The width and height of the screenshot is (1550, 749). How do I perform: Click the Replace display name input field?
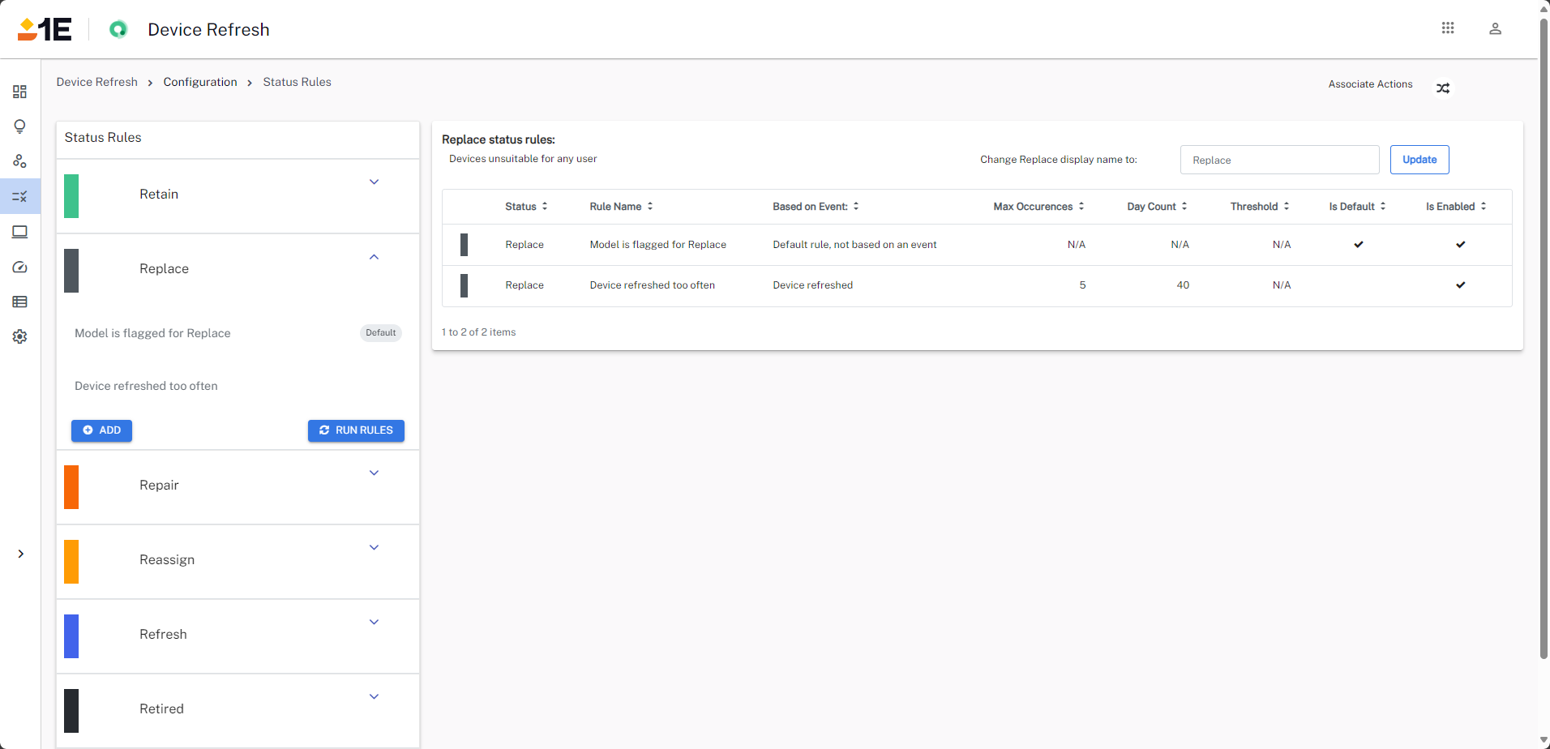click(x=1279, y=160)
